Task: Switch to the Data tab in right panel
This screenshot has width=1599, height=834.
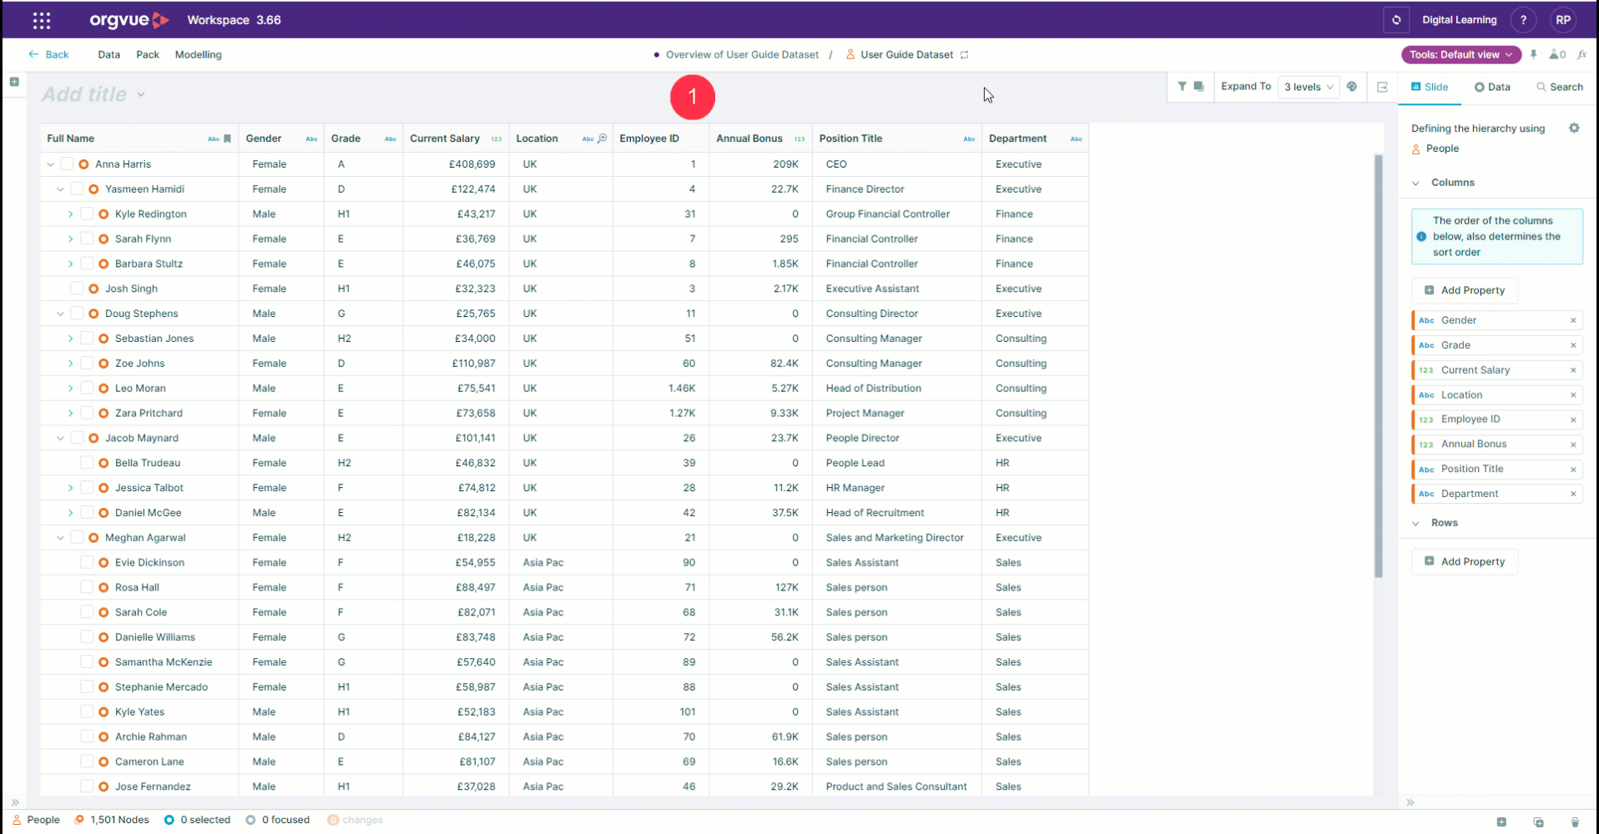Action: click(x=1492, y=87)
